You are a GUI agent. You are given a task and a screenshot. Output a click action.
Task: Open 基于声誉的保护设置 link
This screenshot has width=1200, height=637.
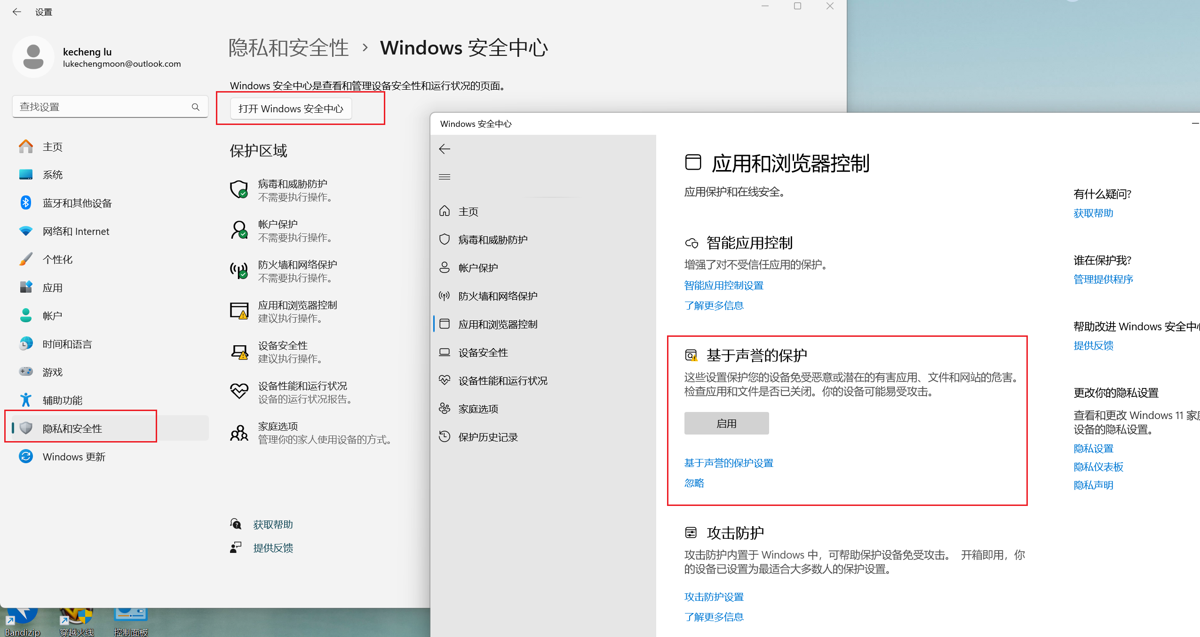[728, 463]
